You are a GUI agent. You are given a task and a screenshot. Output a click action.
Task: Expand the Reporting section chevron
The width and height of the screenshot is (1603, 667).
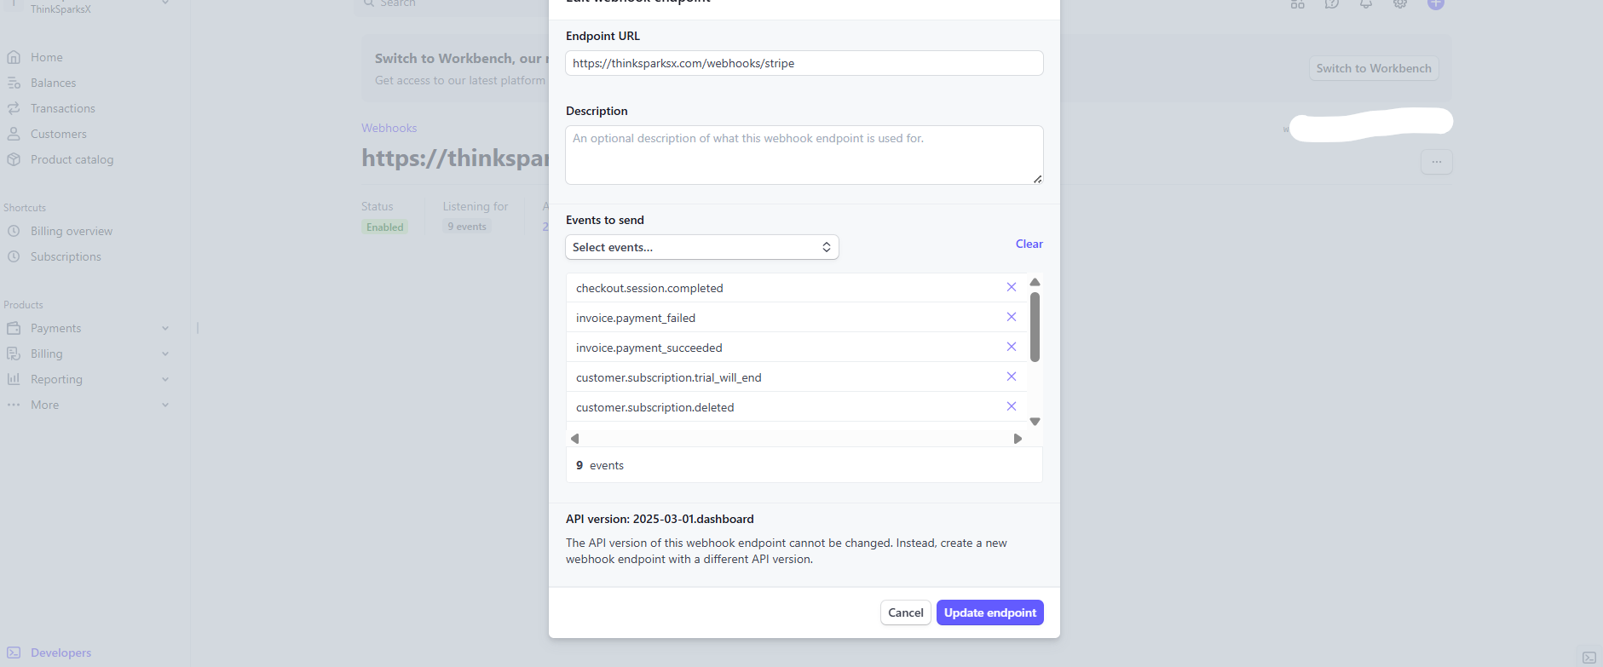[x=165, y=379]
